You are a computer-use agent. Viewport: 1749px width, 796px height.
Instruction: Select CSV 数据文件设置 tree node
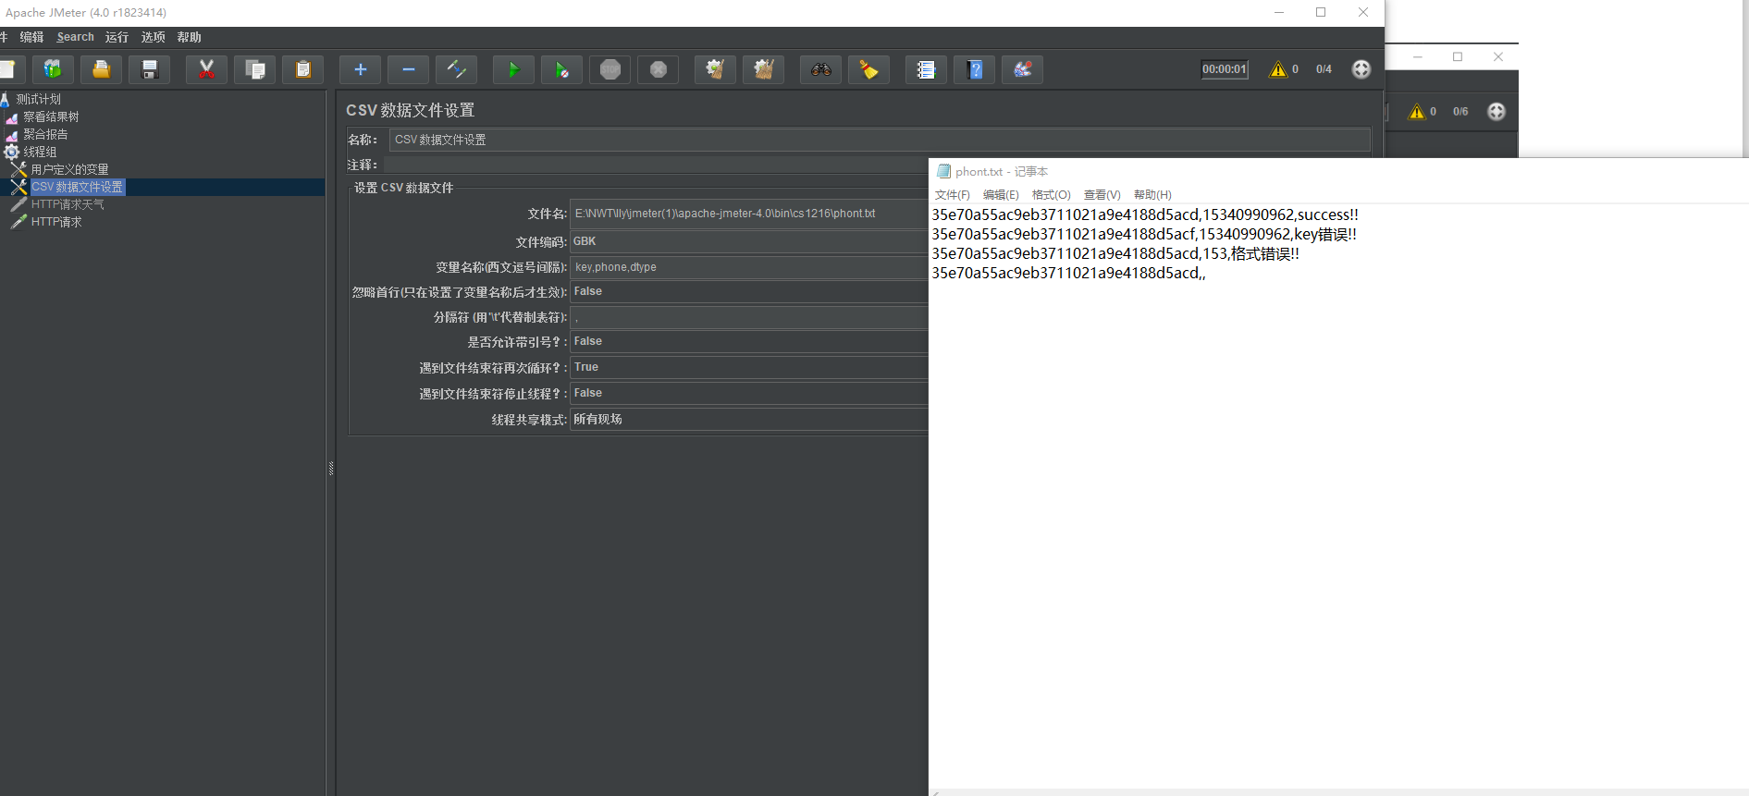(x=77, y=187)
